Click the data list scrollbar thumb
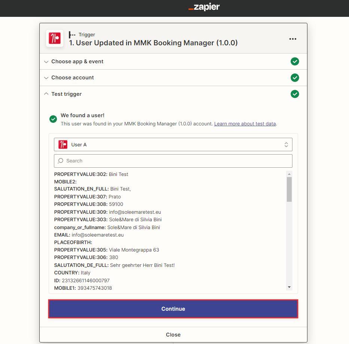Viewport: 349px width, 344px height. [289, 189]
